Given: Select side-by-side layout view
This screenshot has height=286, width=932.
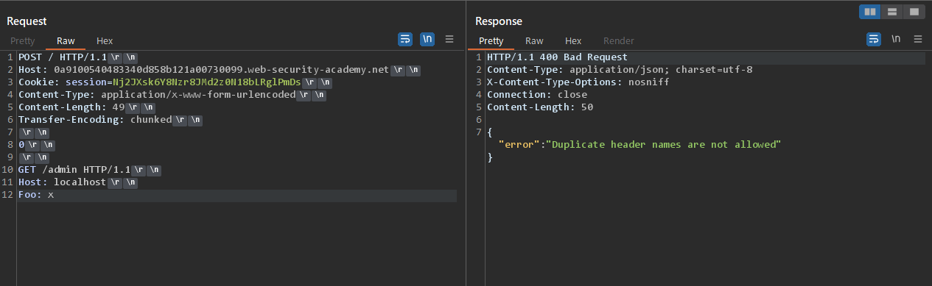Looking at the screenshot, I should [870, 12].
